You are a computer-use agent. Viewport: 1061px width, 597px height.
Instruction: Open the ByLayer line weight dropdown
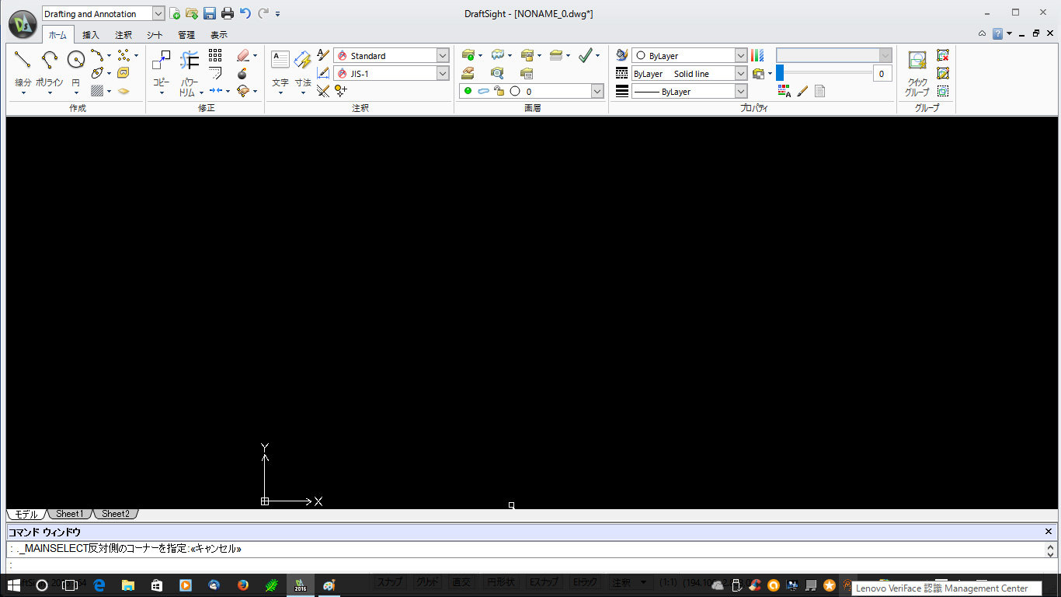click(x=741, y=91)
